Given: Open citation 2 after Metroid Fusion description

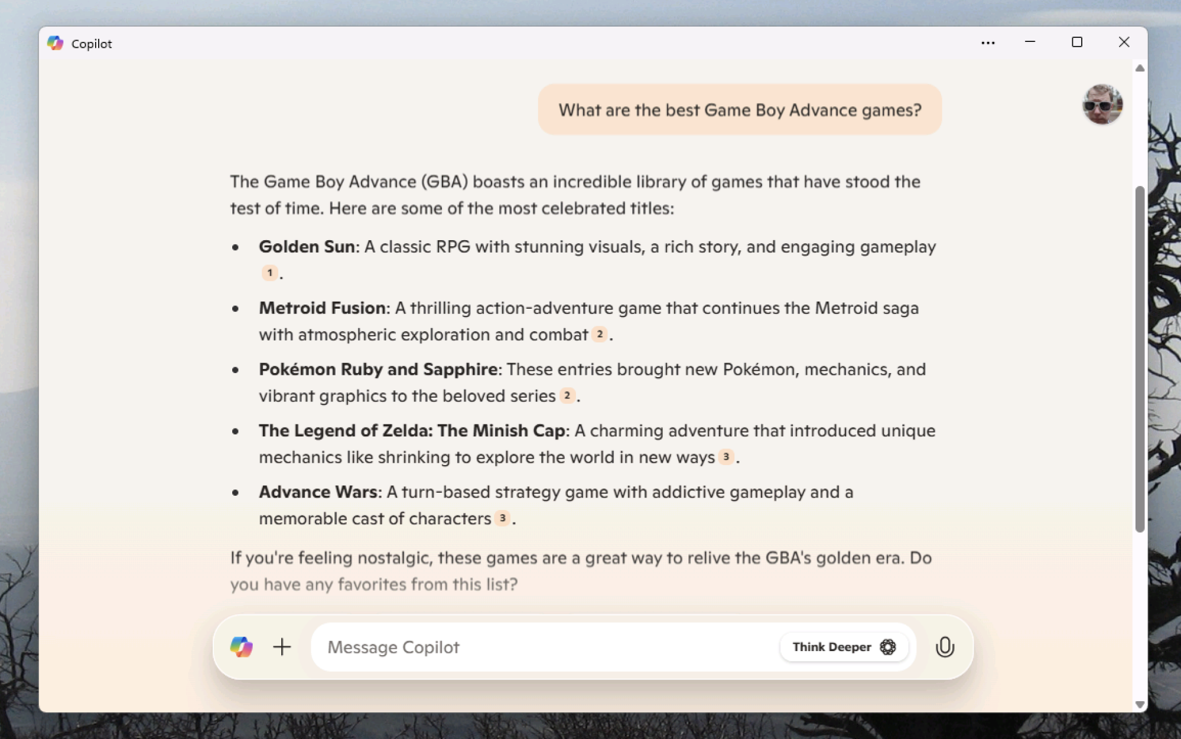Looking at the screenshot, I should tap(600, 334).
